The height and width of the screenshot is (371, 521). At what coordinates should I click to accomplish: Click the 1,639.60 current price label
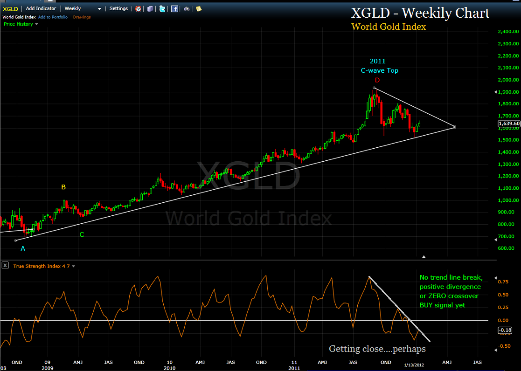point(508,124)
